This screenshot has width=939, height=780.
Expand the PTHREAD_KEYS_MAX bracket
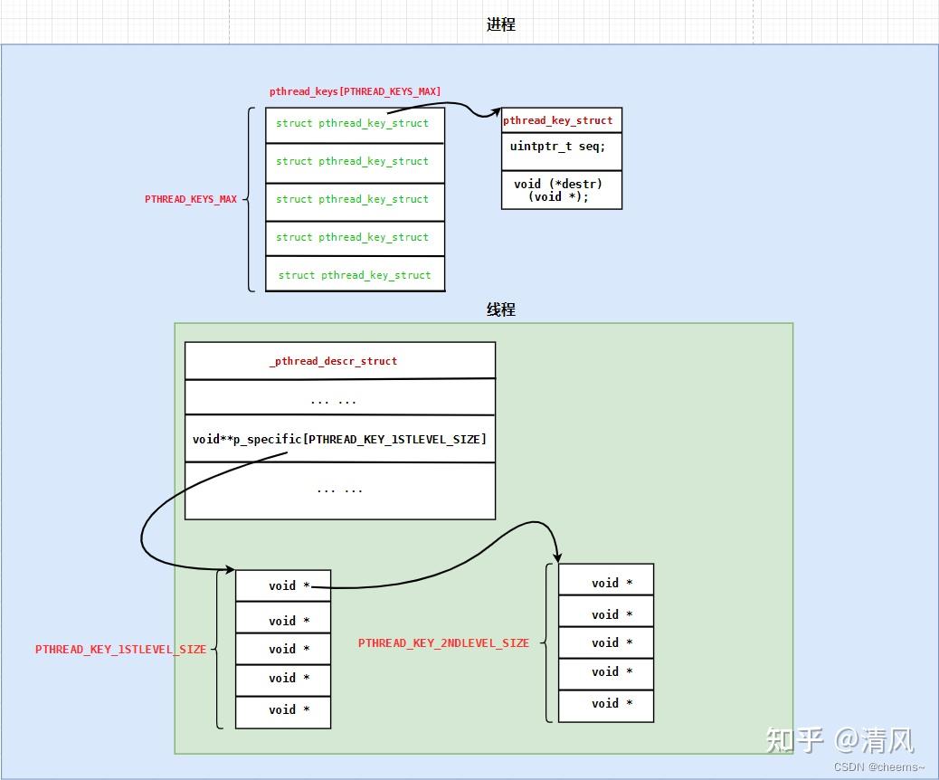pyautogui.click(x=251, y=199)
